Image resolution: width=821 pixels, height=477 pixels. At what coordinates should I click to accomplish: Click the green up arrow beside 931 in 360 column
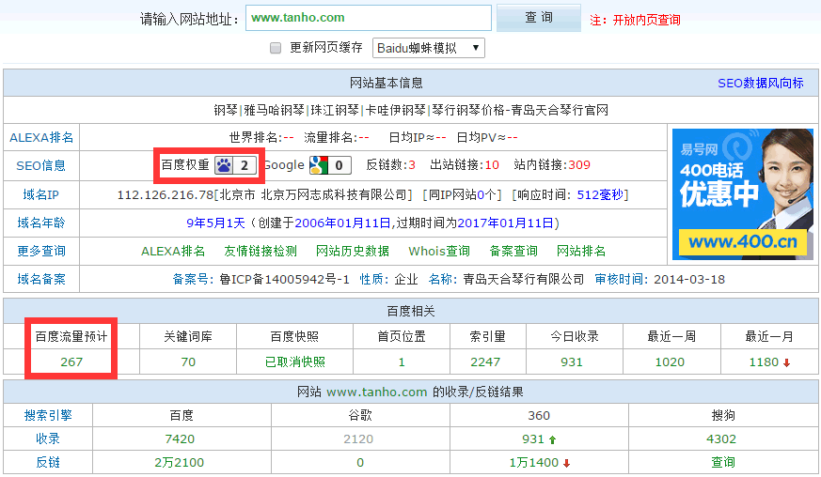tap(552, 439)
